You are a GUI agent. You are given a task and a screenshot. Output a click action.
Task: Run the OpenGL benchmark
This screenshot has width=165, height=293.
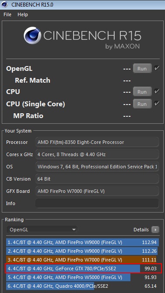point(142,69)
